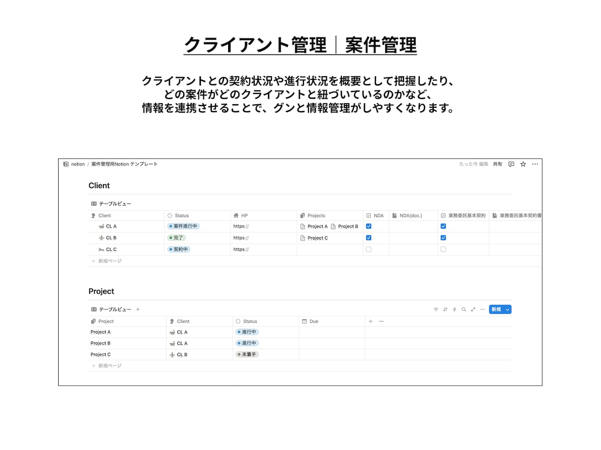601x450 pixels.
Task: Click the bathtub icon of the CL A row in the Client table
Action: click(x=101, y=226)
